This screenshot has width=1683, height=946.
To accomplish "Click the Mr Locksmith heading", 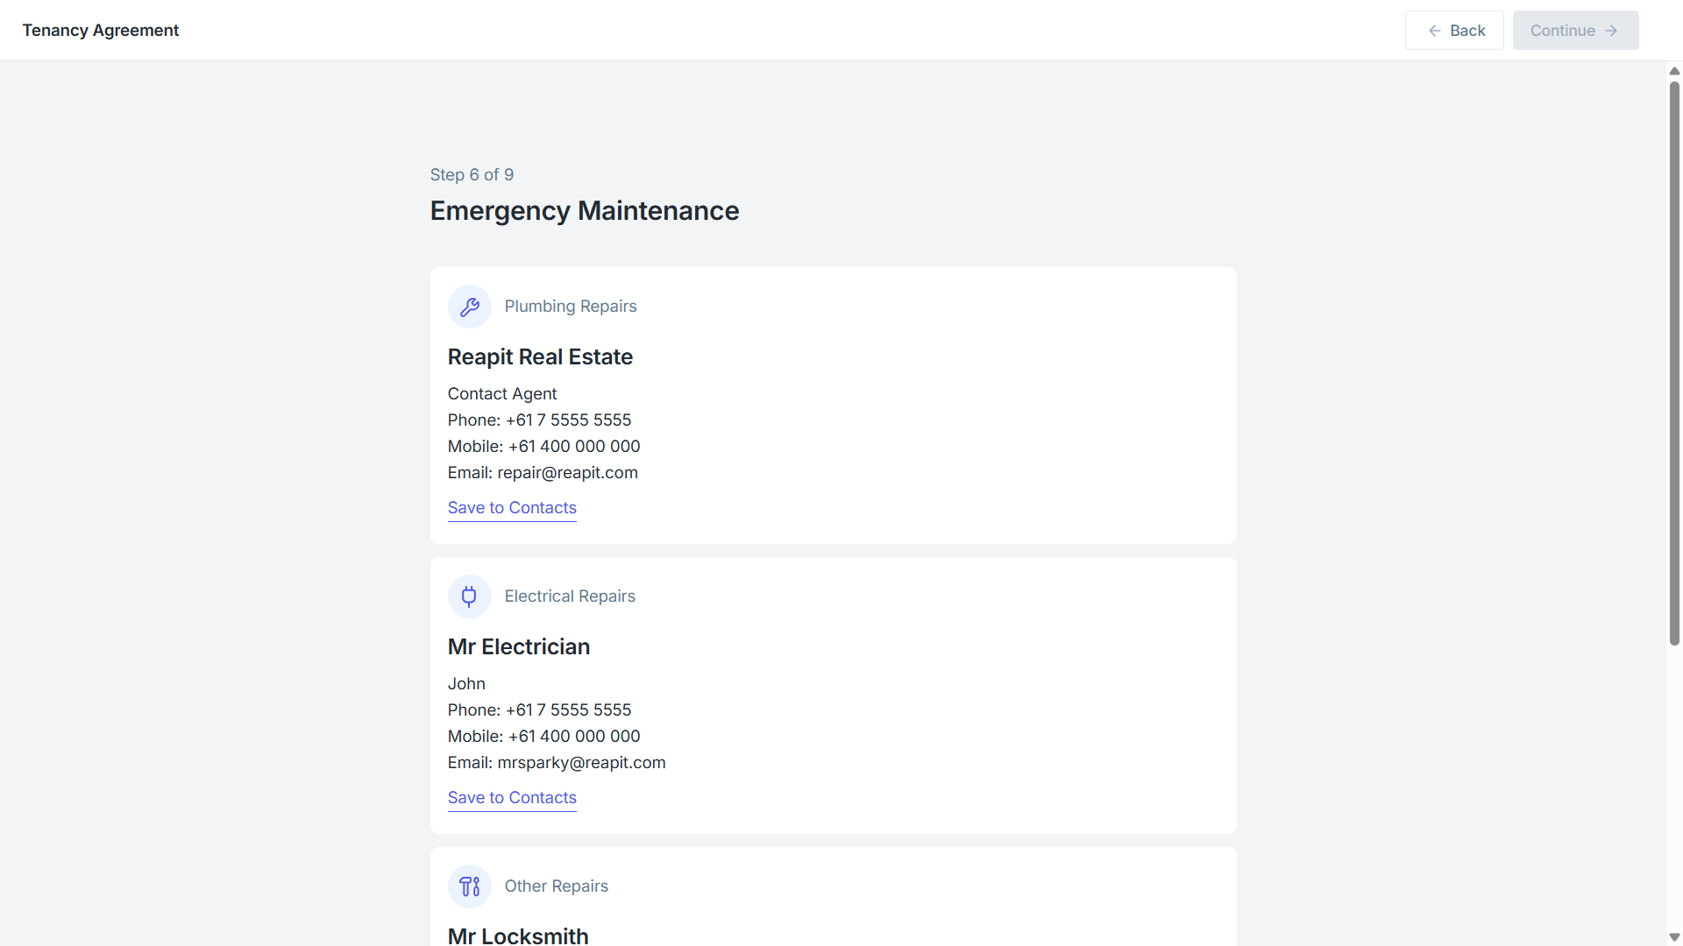I will (x=518, y=935).
